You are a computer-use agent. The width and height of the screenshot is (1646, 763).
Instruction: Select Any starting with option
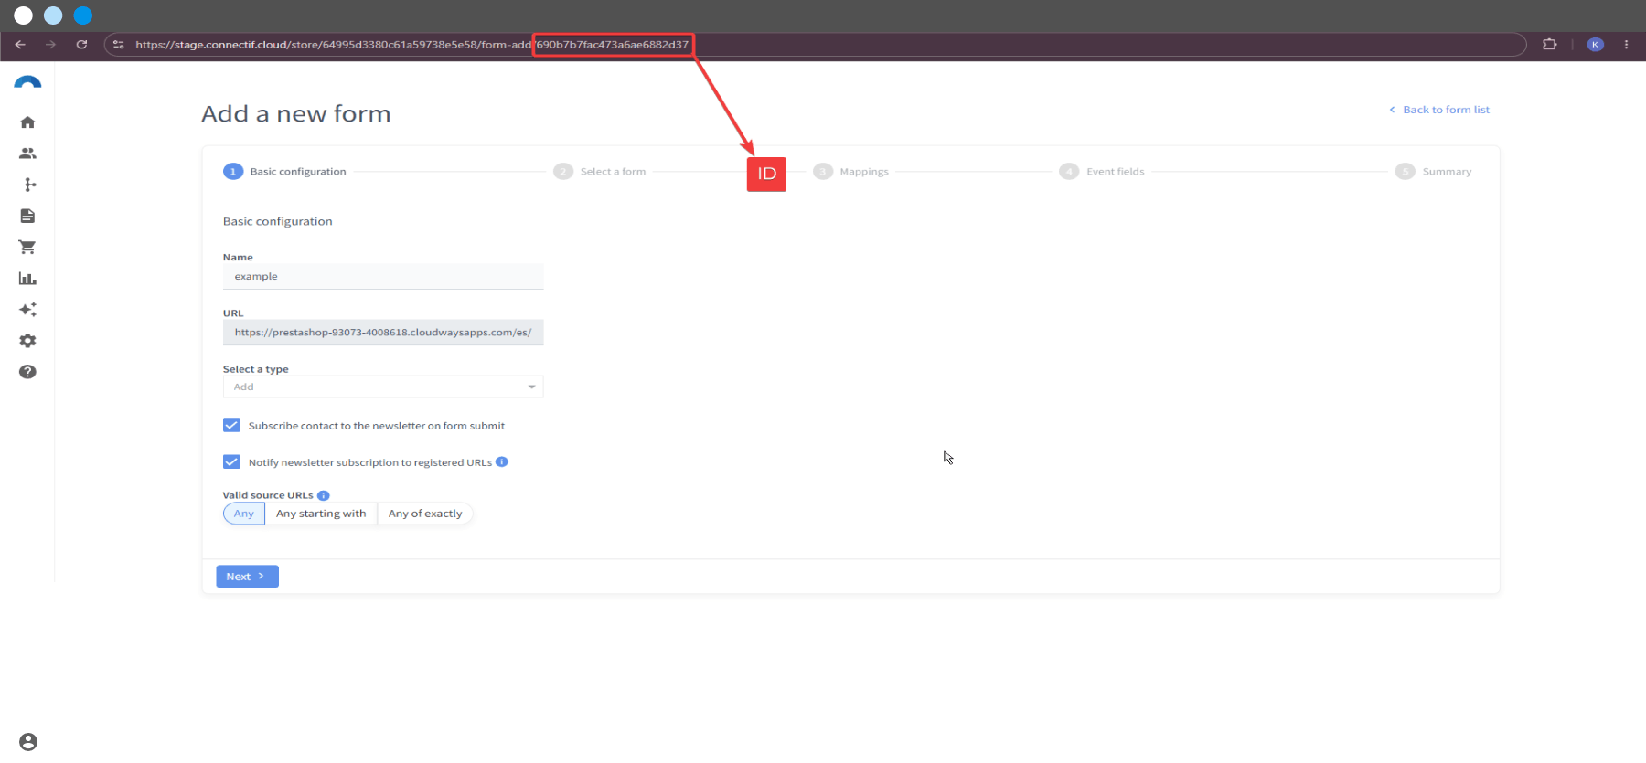[x=321, y=514]
